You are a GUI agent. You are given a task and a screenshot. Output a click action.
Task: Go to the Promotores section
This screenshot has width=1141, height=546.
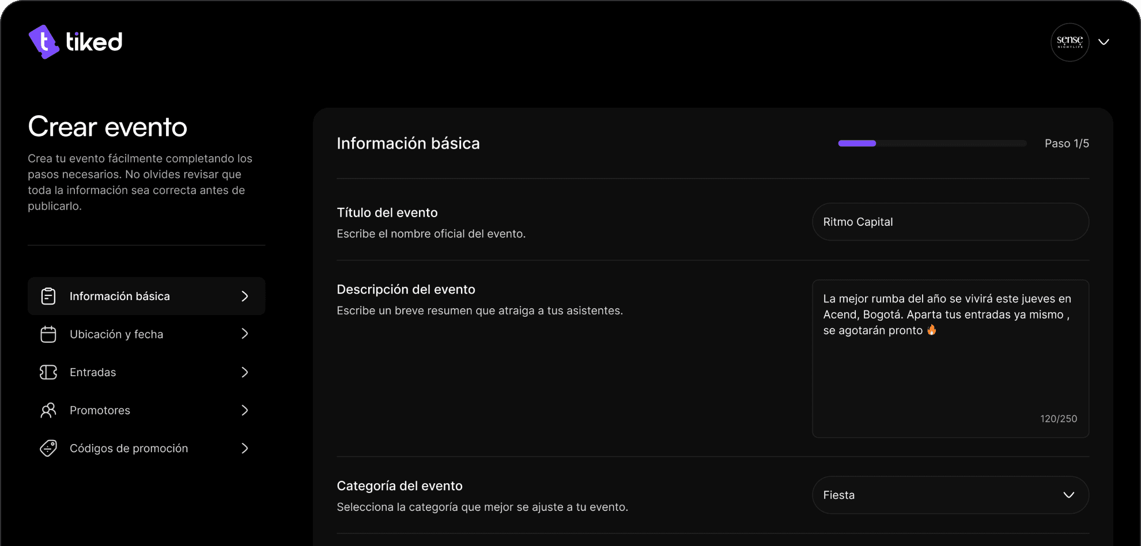[x=100, y=410]
